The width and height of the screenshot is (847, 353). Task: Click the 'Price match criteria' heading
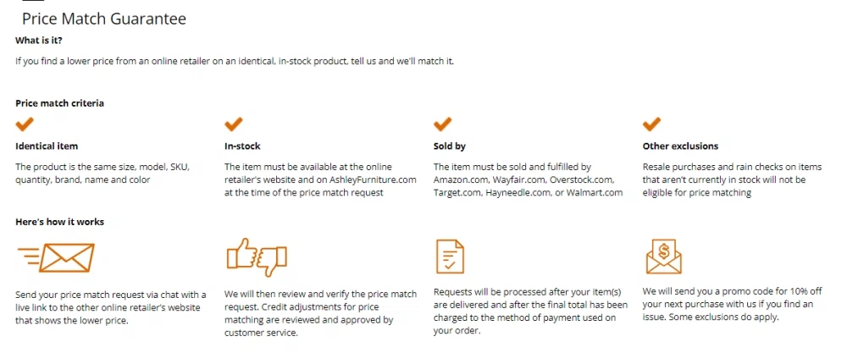[59, 102]
